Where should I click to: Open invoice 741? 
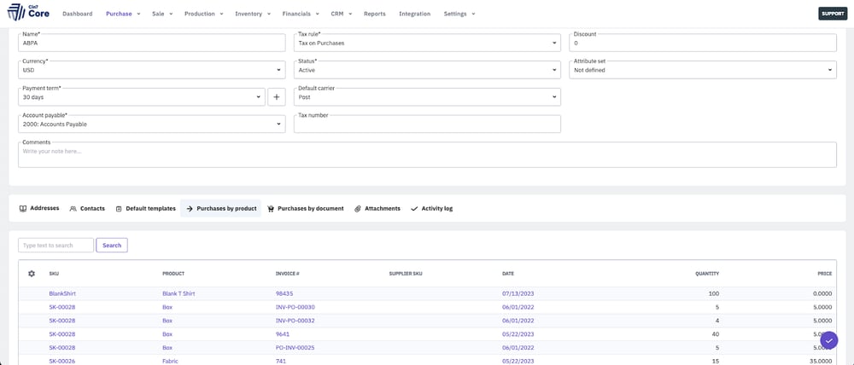coord(280,362)
